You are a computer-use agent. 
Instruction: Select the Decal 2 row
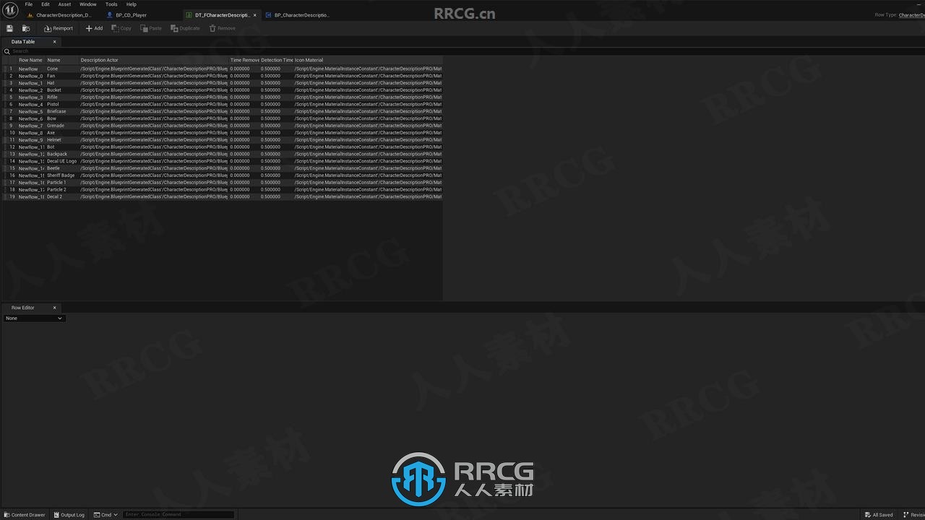(223, 196)
